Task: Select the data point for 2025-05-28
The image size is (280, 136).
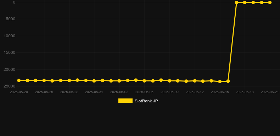Action: pyautogui.click(x=69, y=80)
